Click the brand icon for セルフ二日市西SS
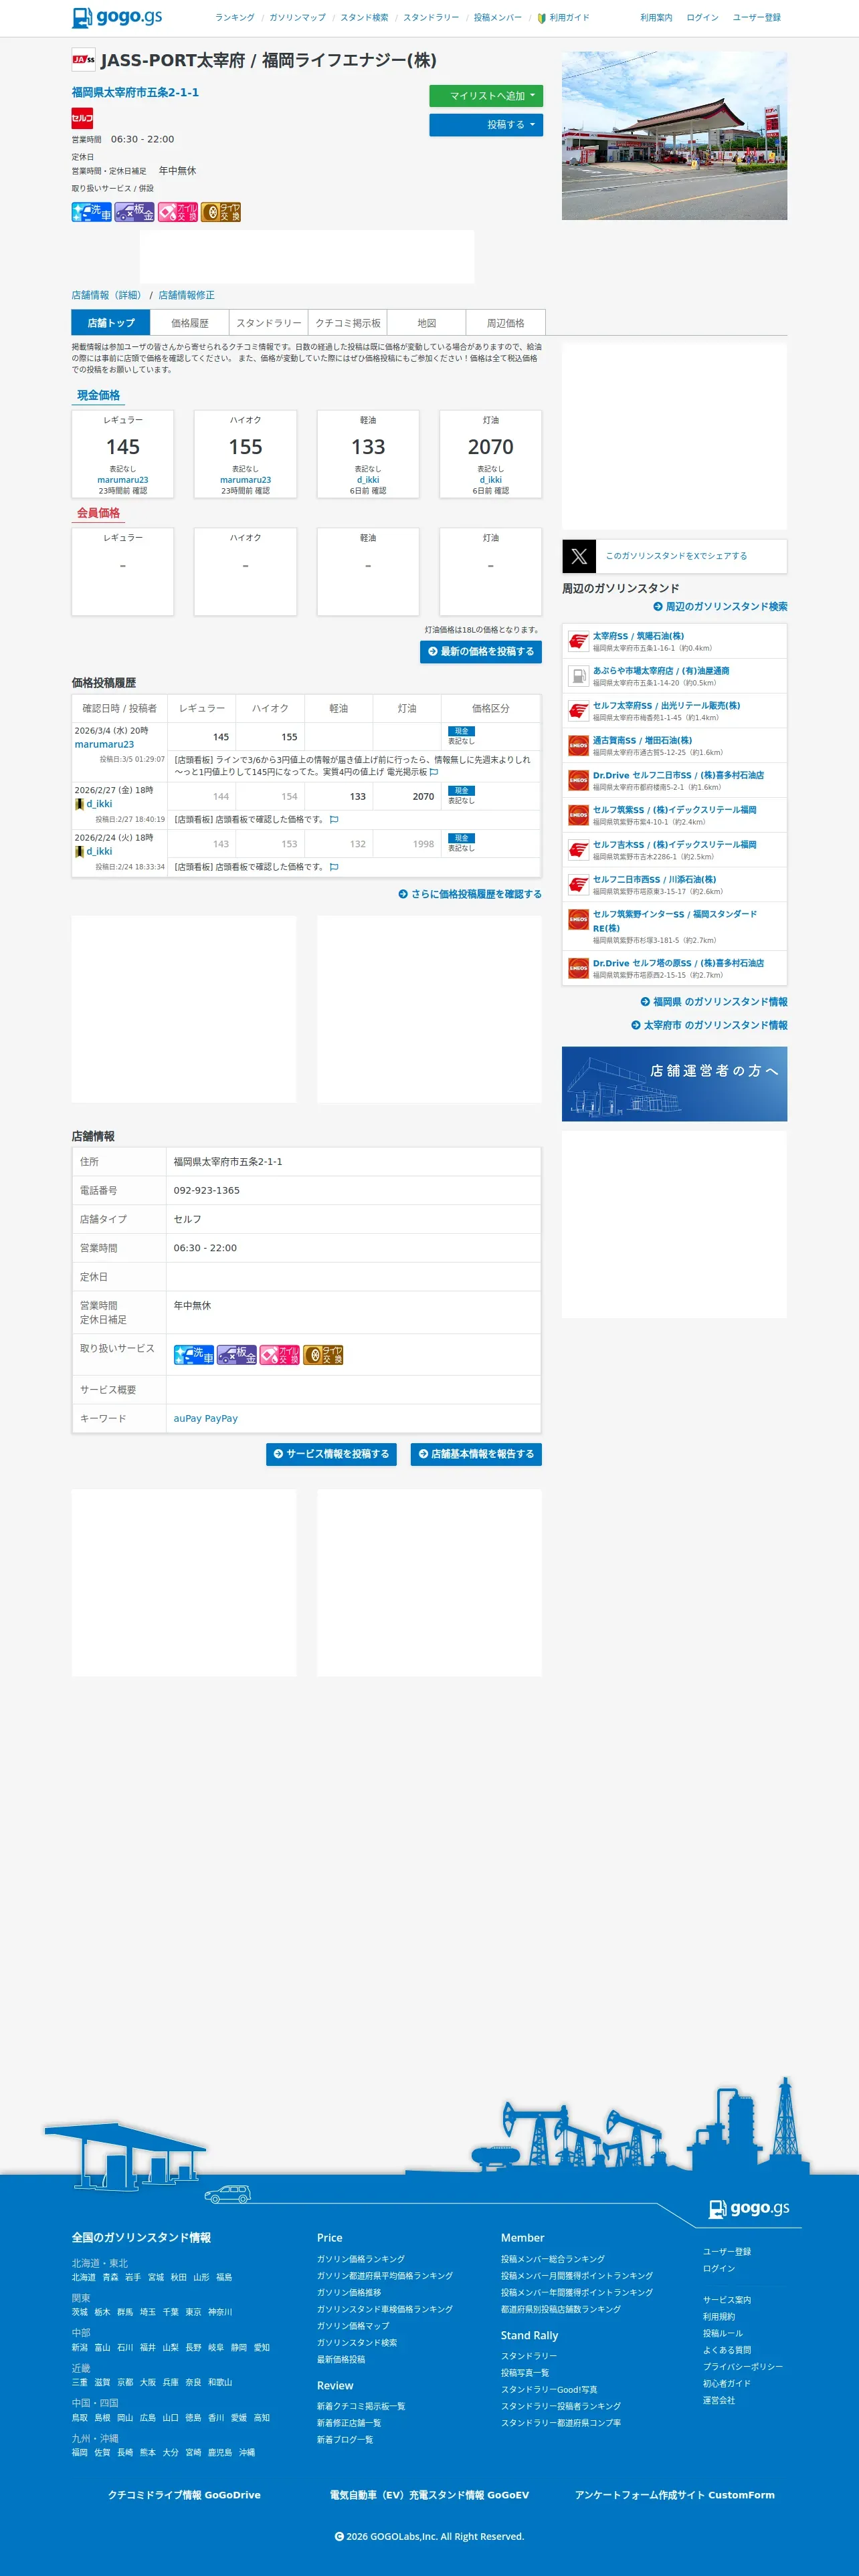 click(578, 885)
